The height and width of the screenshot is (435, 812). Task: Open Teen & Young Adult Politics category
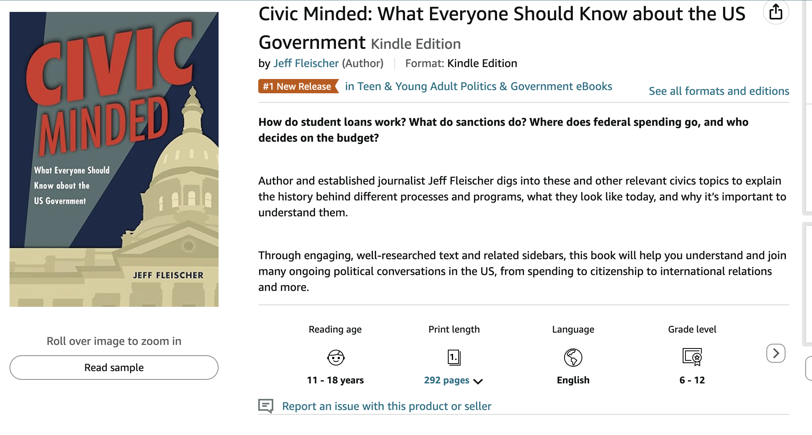tap(478, 87)
